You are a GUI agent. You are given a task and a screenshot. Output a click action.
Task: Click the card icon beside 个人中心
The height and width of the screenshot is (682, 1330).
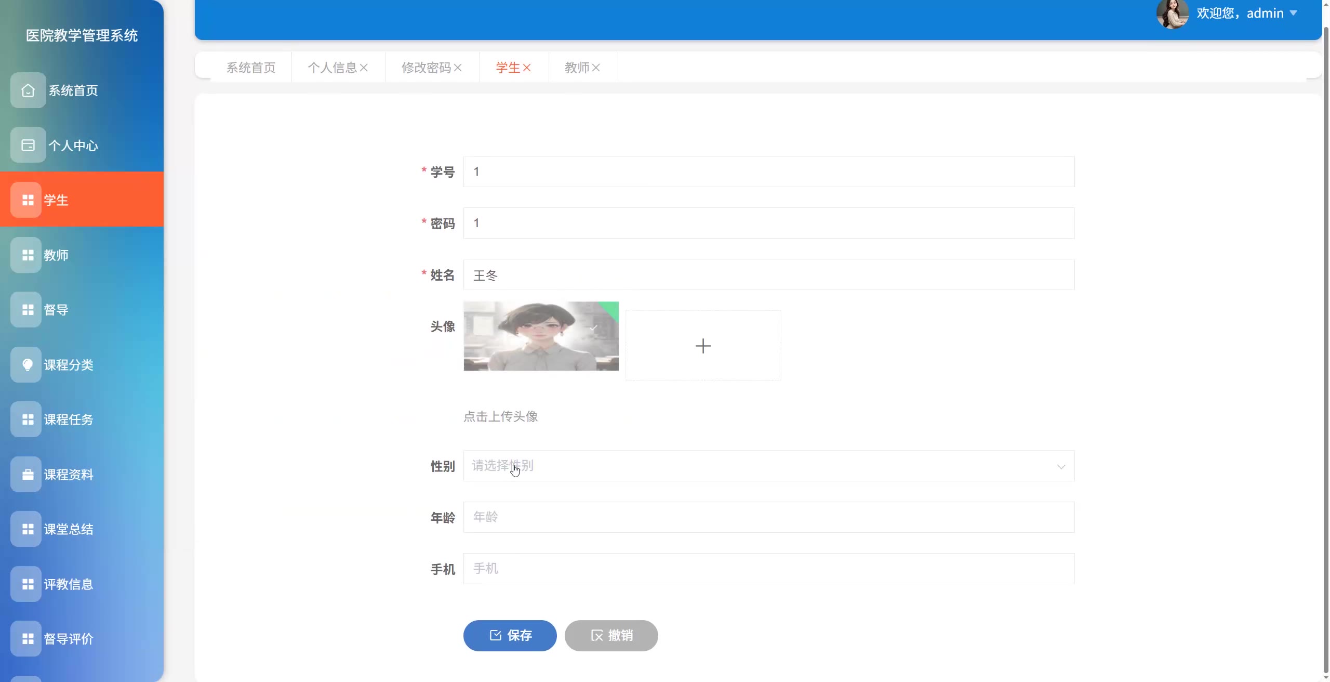28,145
